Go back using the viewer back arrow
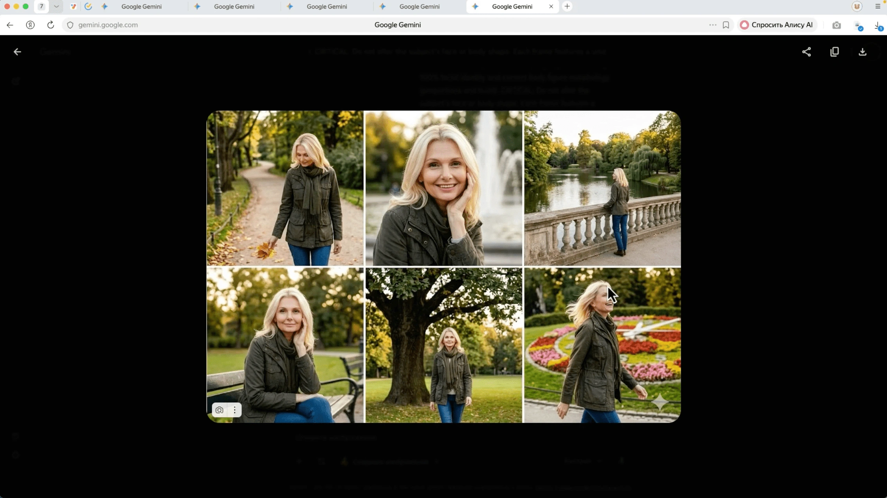The image size is (887, 498). (x=17, y=52)
